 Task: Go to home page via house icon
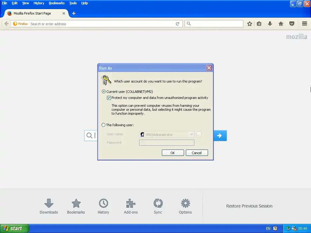point(281,24)
